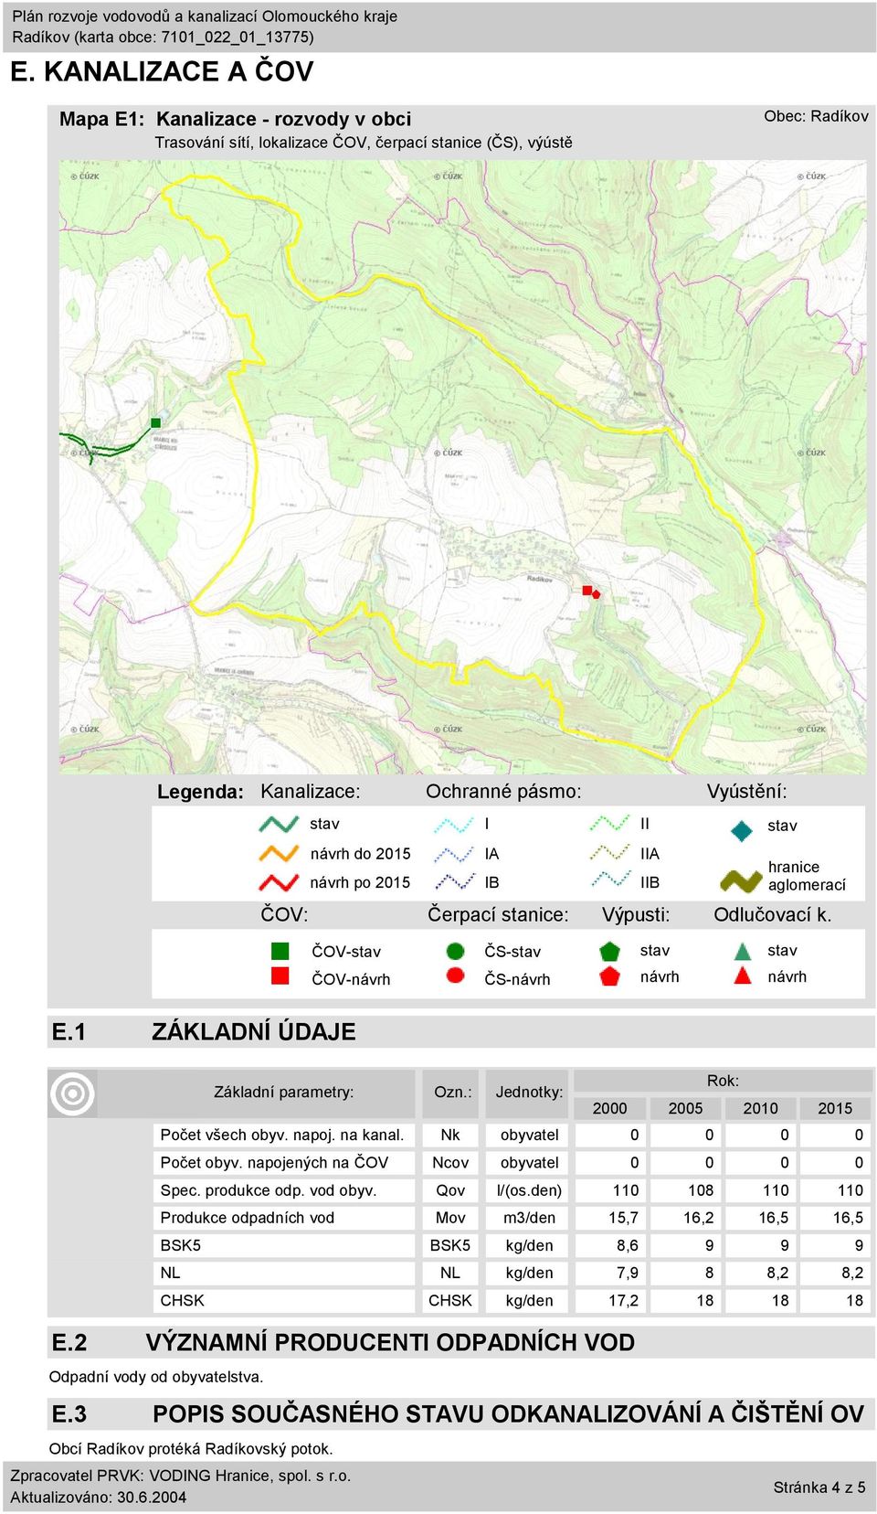Click the Čerpací stanice: legend heading
This screenshot has width=877, height=1514.
click(498, 914)
